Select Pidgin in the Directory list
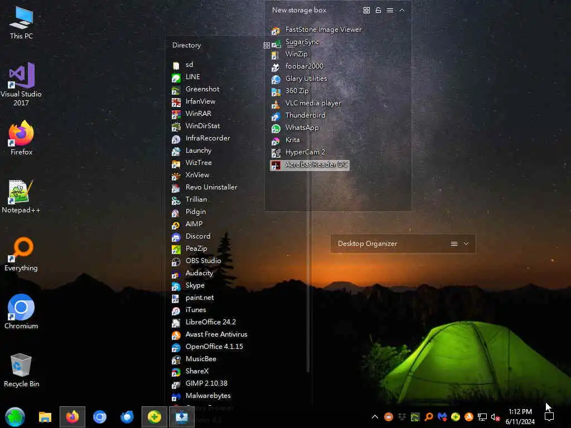This screenshot has width=571, height=428. pyautogui.click(x=188, y=212)
